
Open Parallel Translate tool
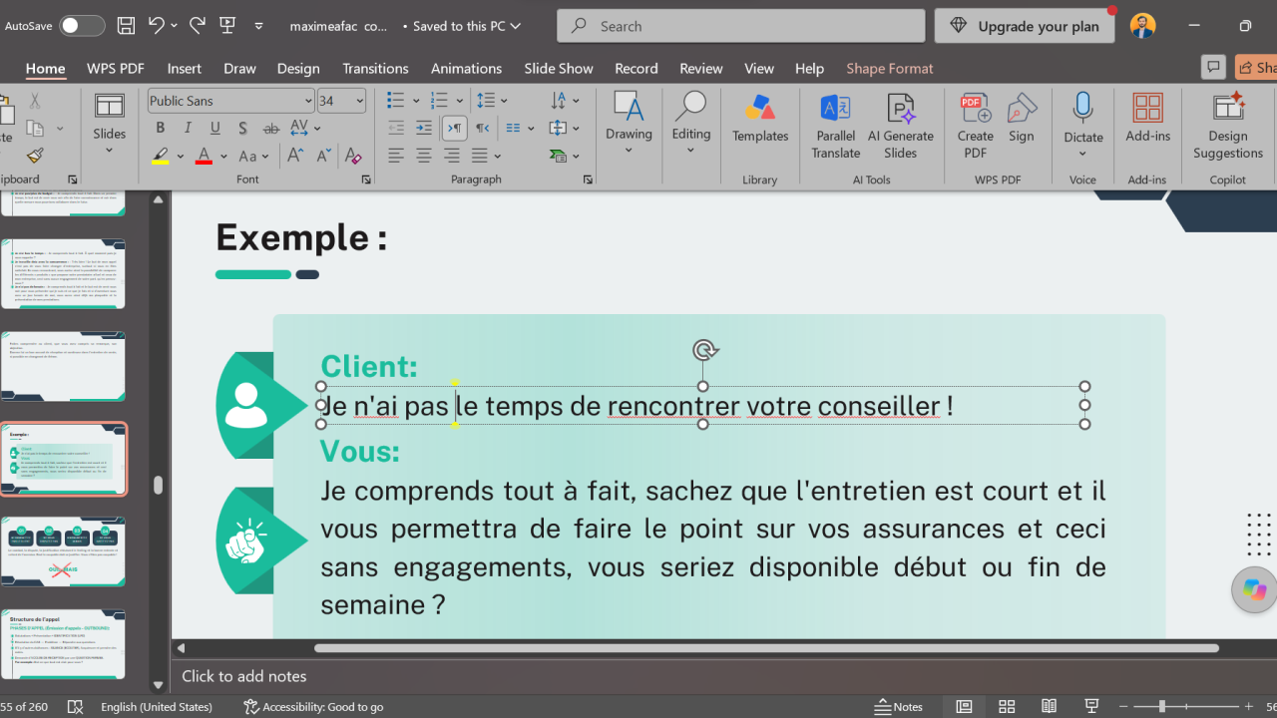[x=836, y=127]
